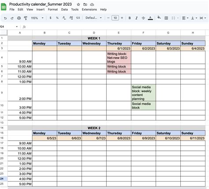Click the font size field showing 10
Image resolution: width=209 pixels, height=189 pixels.
(x=115, y=18)
